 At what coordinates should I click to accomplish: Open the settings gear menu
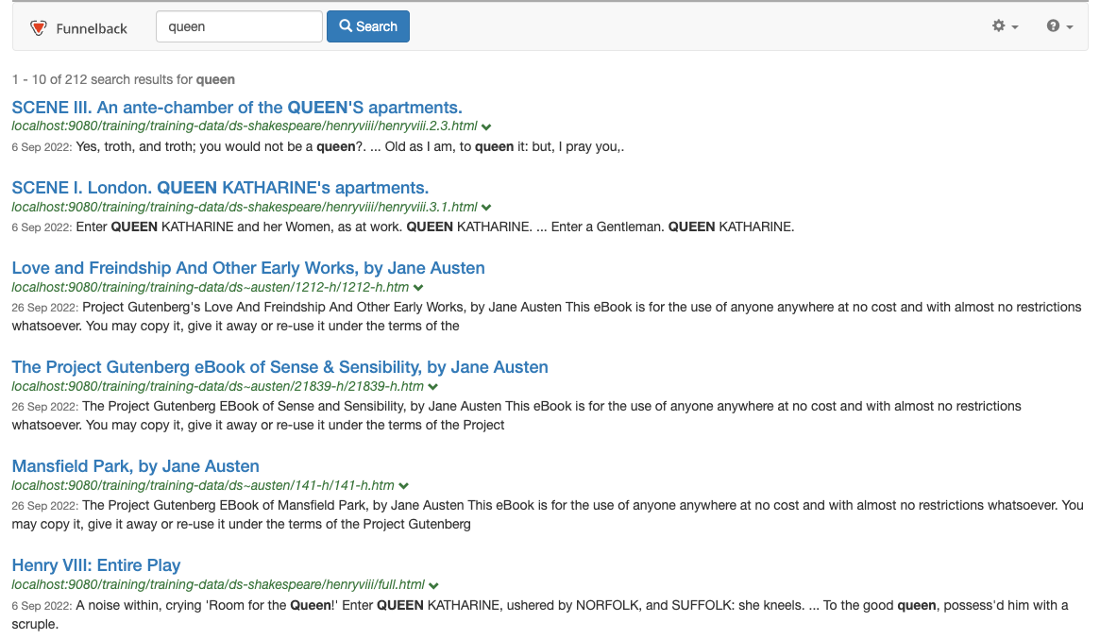[1005, 26]
